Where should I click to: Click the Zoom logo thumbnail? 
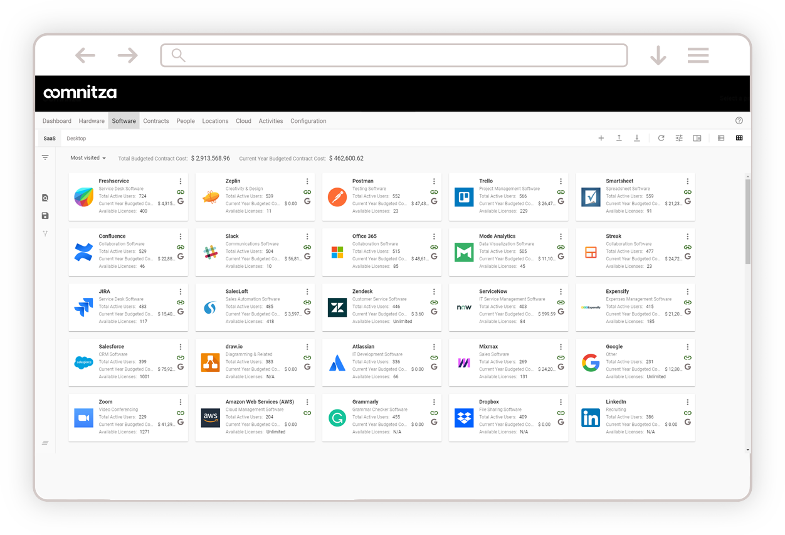pos(83,418)
